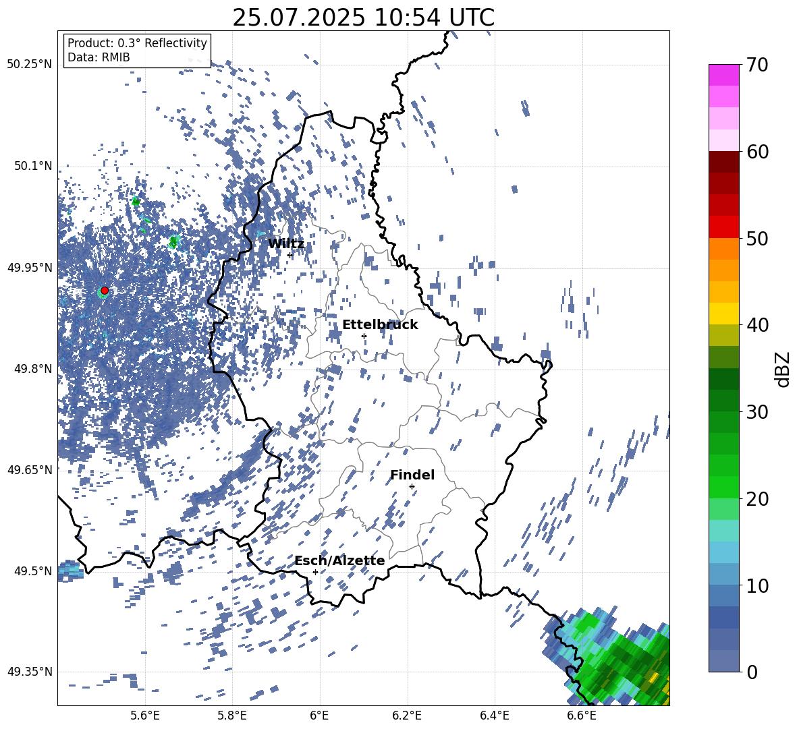This screenshot has width=799, height=729.
Task: Click the Ettelbruck city label
Action: point(380,325)
